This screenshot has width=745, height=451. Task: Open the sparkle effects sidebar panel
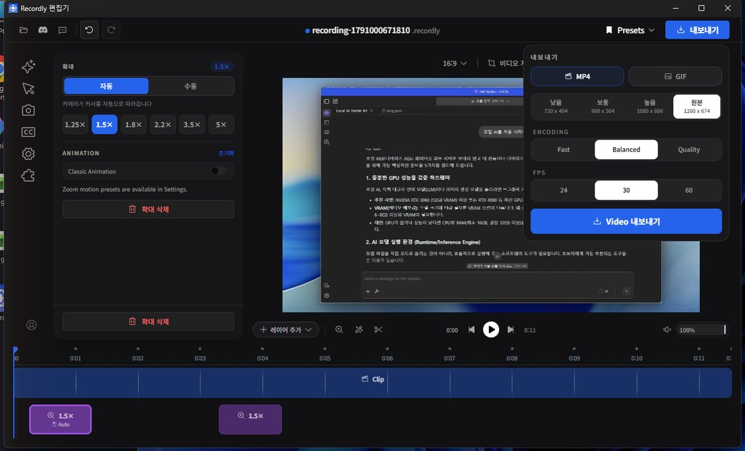tap(28, 66)
